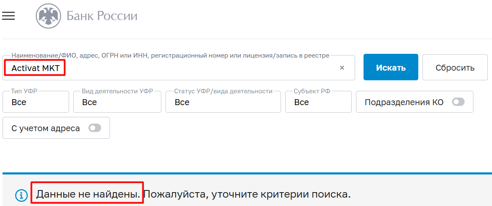The image size is (492, 206).
Task: Click the Искать search button
Action: point(390,67)
